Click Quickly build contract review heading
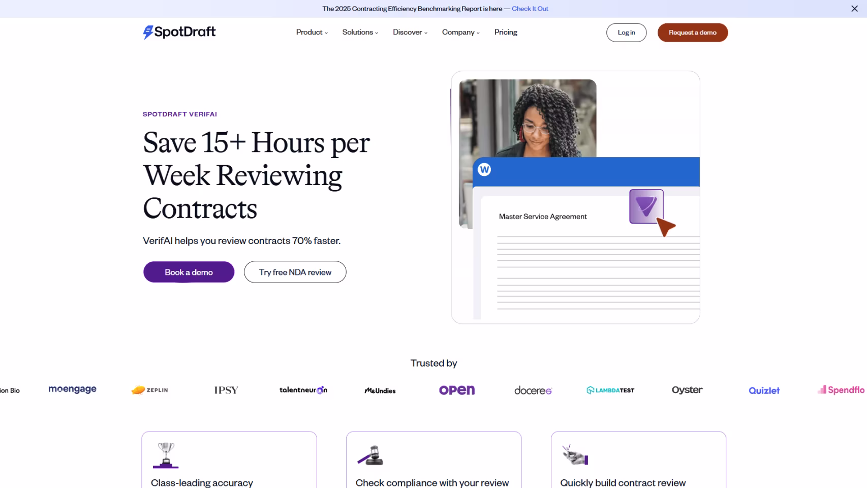Viewport: 867px width, 488px height. point(623,482)
